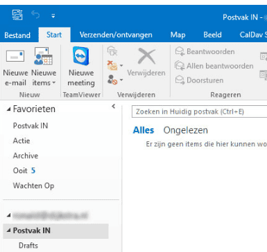Click the Zoeken in Huidig postvak field
This screenshot has height=252, width=267.
(199, 111)
